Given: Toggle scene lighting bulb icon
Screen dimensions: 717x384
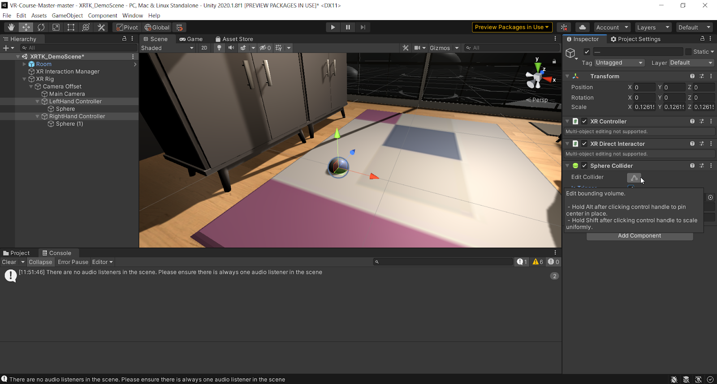Looking at the screenshot, I should tap(219, 48).
